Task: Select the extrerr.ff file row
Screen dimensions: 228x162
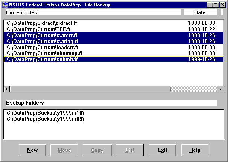Action: click(x=114, y=35)
